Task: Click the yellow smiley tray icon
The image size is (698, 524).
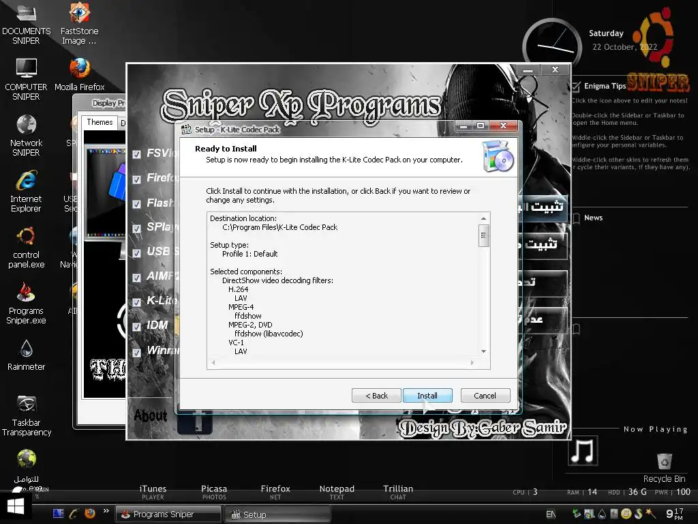Action: pyautogui.click(x=626, y=514)
